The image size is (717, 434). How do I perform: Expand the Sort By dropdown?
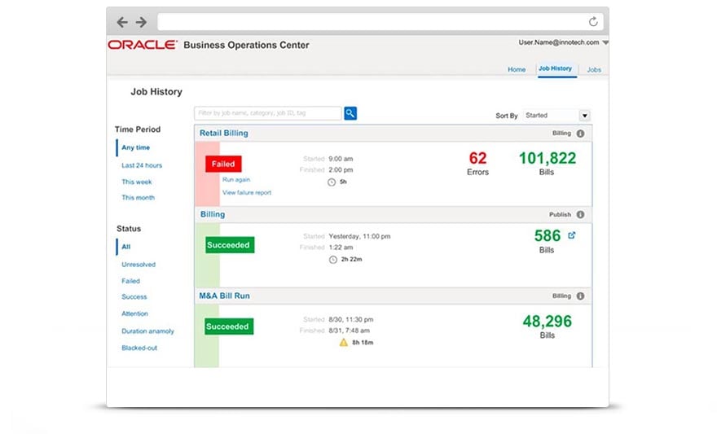[584, 116]
